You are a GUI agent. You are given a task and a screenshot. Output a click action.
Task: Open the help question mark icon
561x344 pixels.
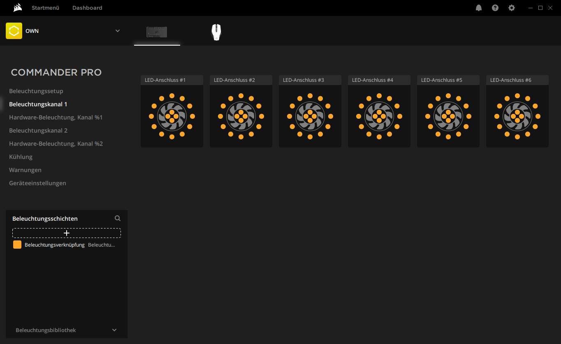click(495, 8)
